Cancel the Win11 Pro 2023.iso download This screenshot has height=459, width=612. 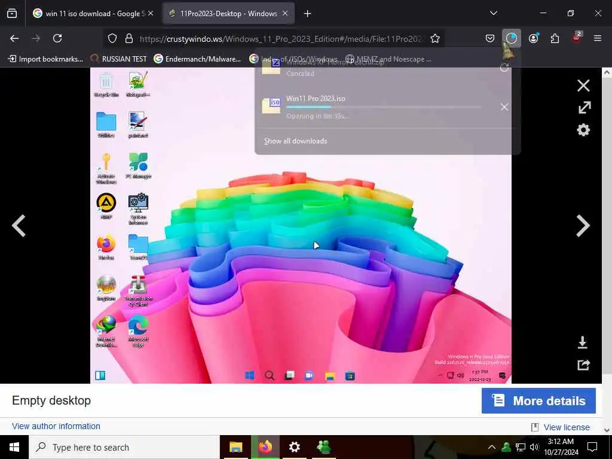coord(504,107)
